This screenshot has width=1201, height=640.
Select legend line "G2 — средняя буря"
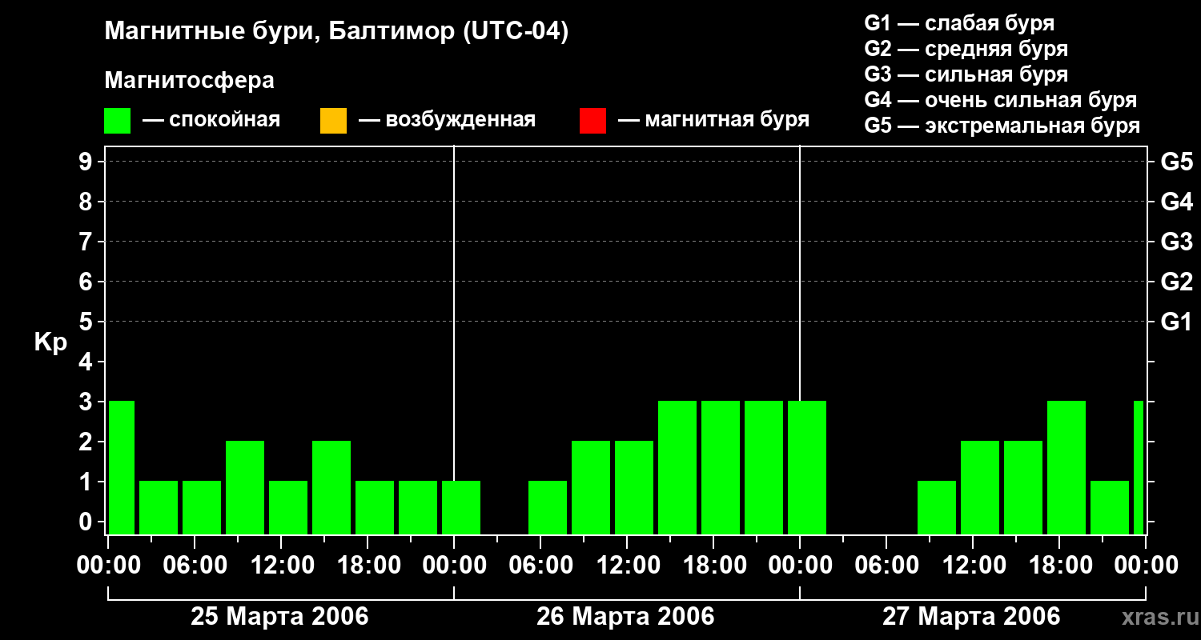[966, 49]
